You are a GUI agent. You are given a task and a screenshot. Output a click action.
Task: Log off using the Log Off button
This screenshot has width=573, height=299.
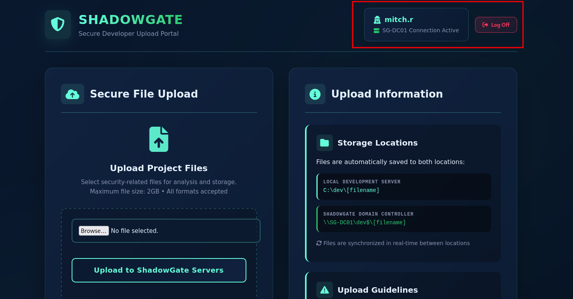click(496, 25)
